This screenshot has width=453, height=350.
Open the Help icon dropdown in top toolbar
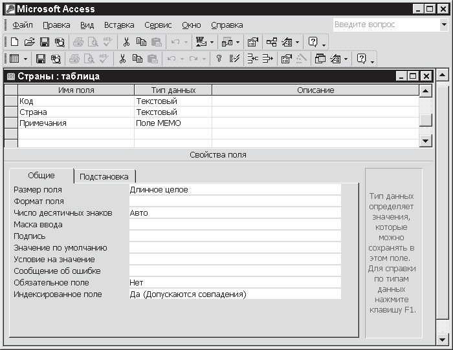pos(324,43)
